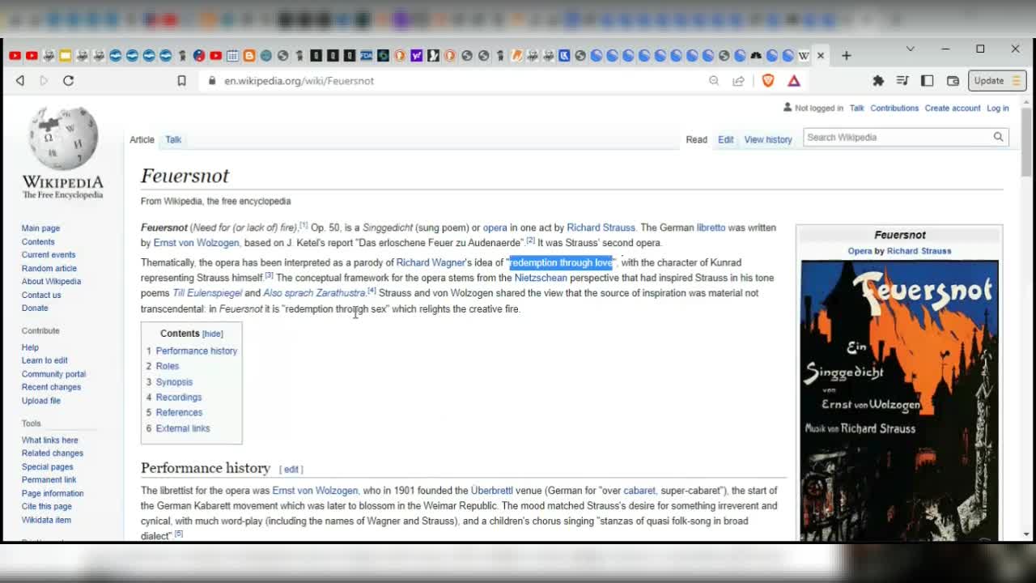Open the Brave Rewards triangle icon
Viewport: 1036px width, 583px height.
pos(794,81)
